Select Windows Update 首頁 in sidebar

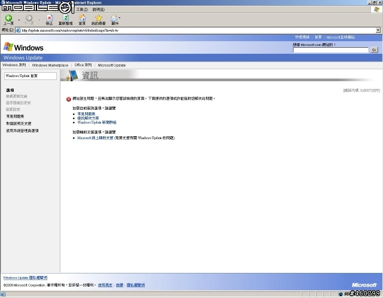pos(31,76)
